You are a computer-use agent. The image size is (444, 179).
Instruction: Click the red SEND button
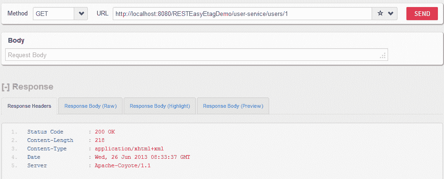click(422, 14)
